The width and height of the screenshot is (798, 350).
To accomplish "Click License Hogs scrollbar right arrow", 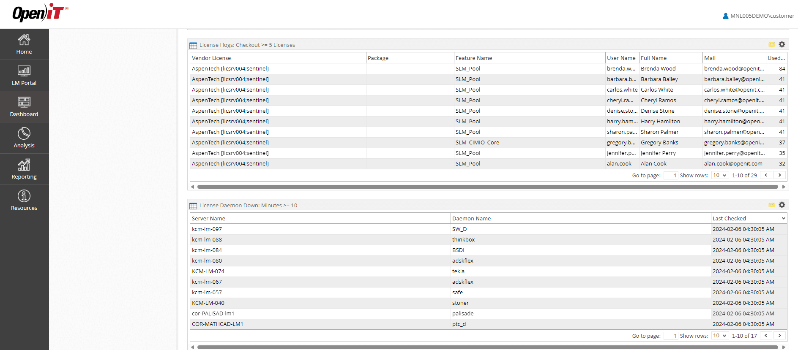I will (x=784, y=187).
